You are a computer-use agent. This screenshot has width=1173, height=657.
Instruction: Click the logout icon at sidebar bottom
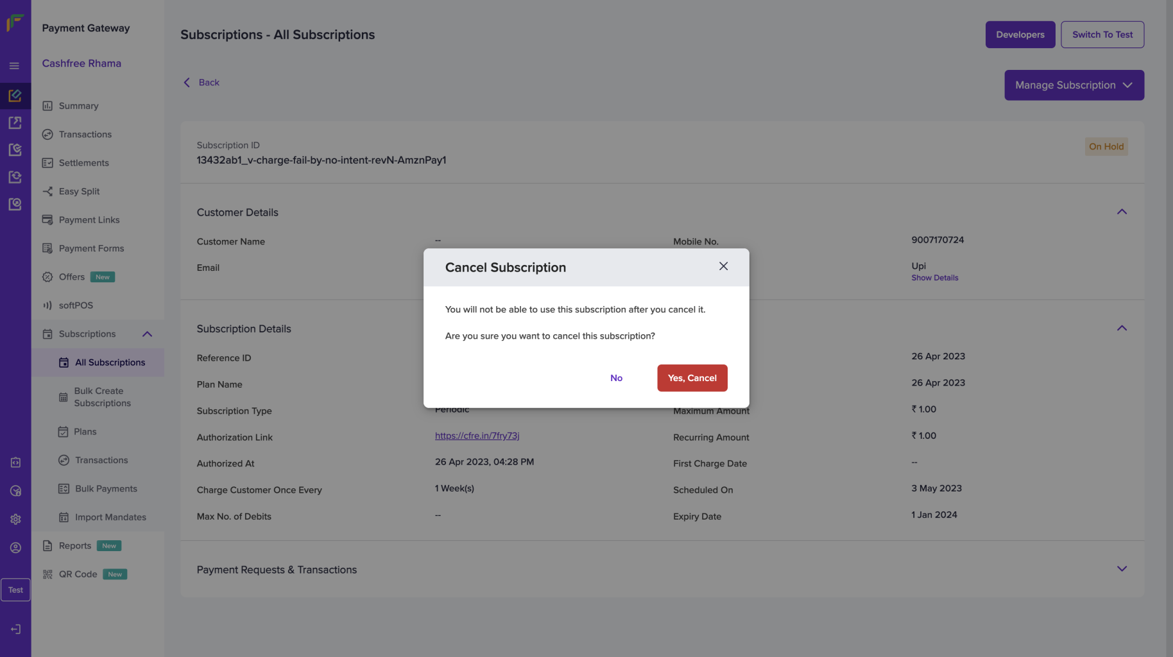[x=15, y=629]
